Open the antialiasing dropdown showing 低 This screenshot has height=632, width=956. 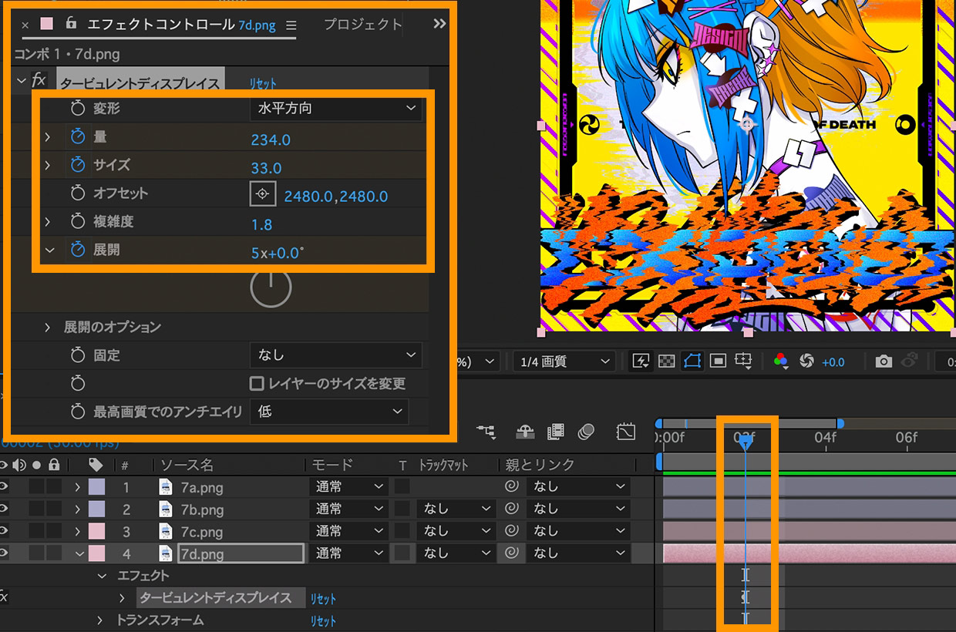tap(329, 412)
